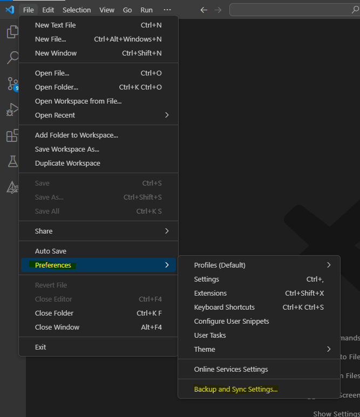Click the magnifier icon in command center
Viewport: 360px width, 417px height.
point(355,10)
